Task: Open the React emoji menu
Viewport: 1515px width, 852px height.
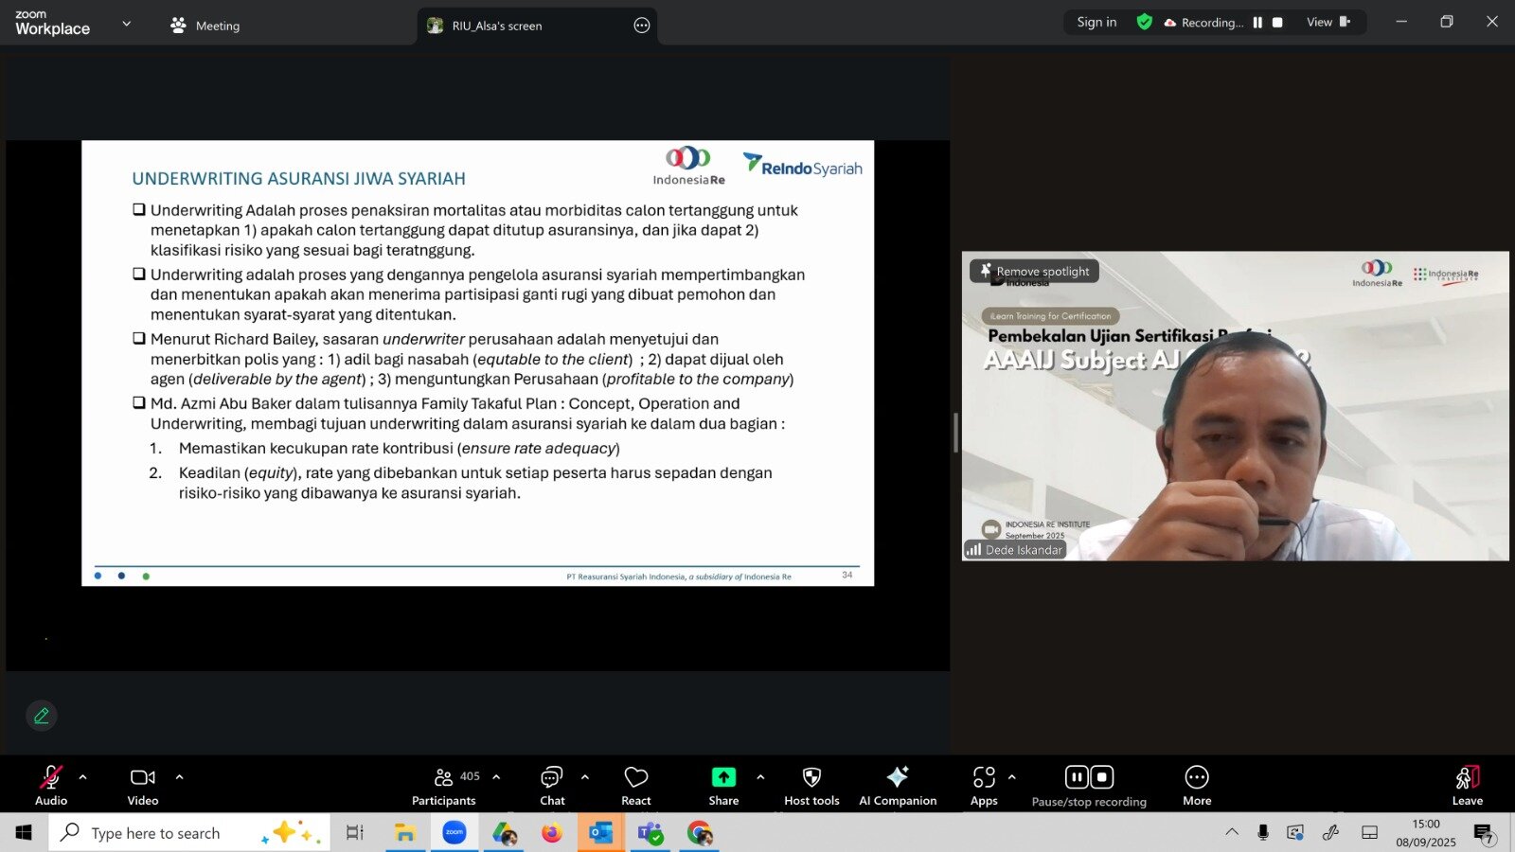Action: point(635,785)
